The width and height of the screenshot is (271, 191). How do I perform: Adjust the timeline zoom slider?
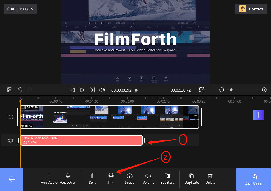(243, 90)
